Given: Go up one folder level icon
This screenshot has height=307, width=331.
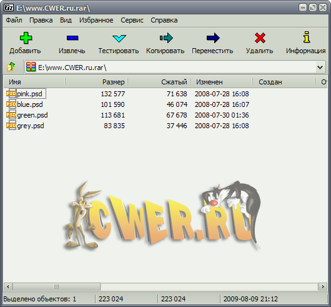Looking at the screenshot, I should tap(11, 67).
